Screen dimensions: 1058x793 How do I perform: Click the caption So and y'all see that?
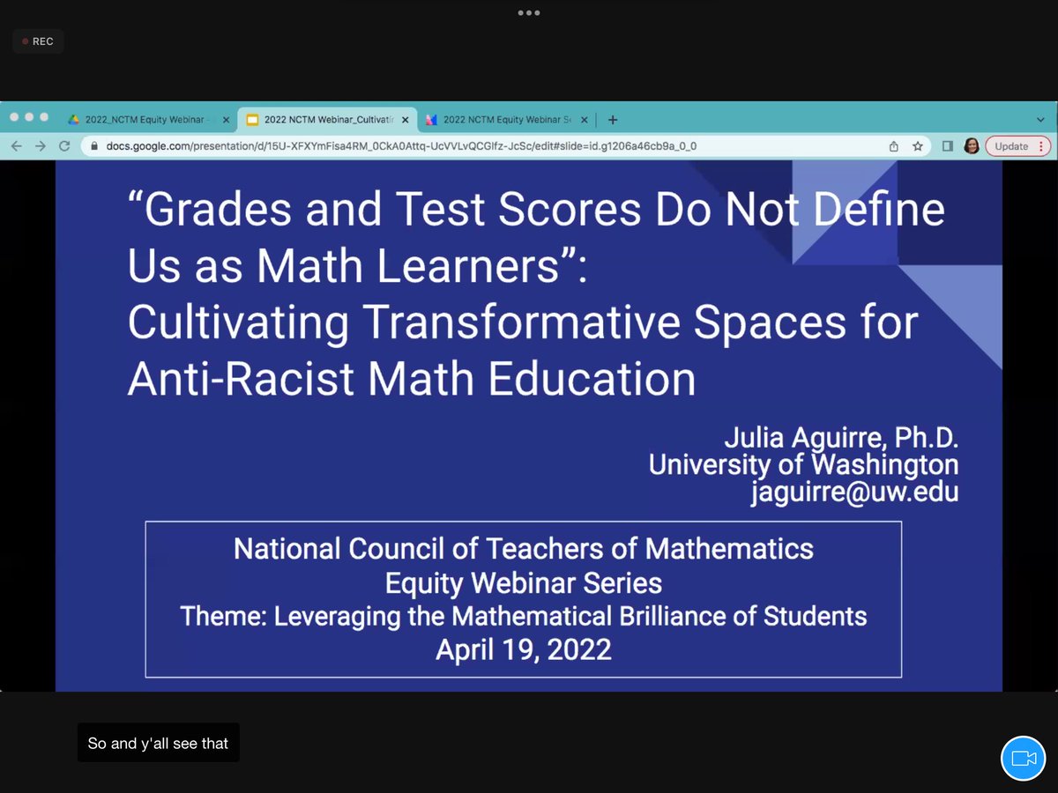pos(158,743)
